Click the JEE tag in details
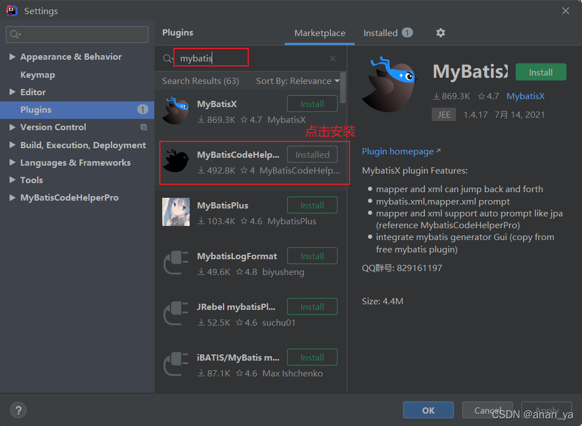The image size is (582, 426). [444, 114]
